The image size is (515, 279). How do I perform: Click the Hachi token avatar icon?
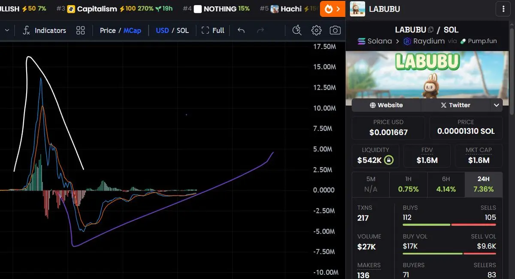[x=274, y=9]
